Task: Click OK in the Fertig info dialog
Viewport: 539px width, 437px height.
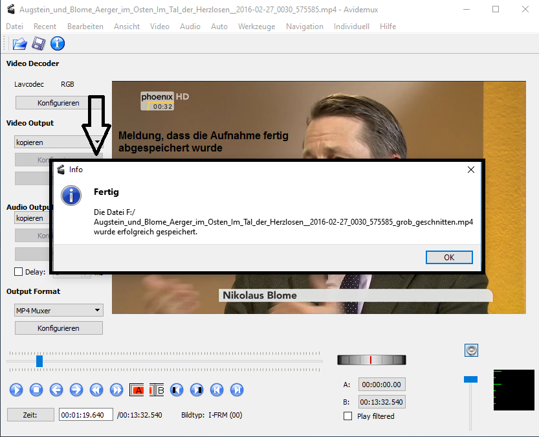Action: point(449,258)
